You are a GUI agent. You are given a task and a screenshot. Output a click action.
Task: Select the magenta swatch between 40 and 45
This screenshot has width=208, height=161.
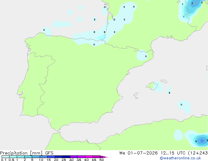tap(89, 157)
